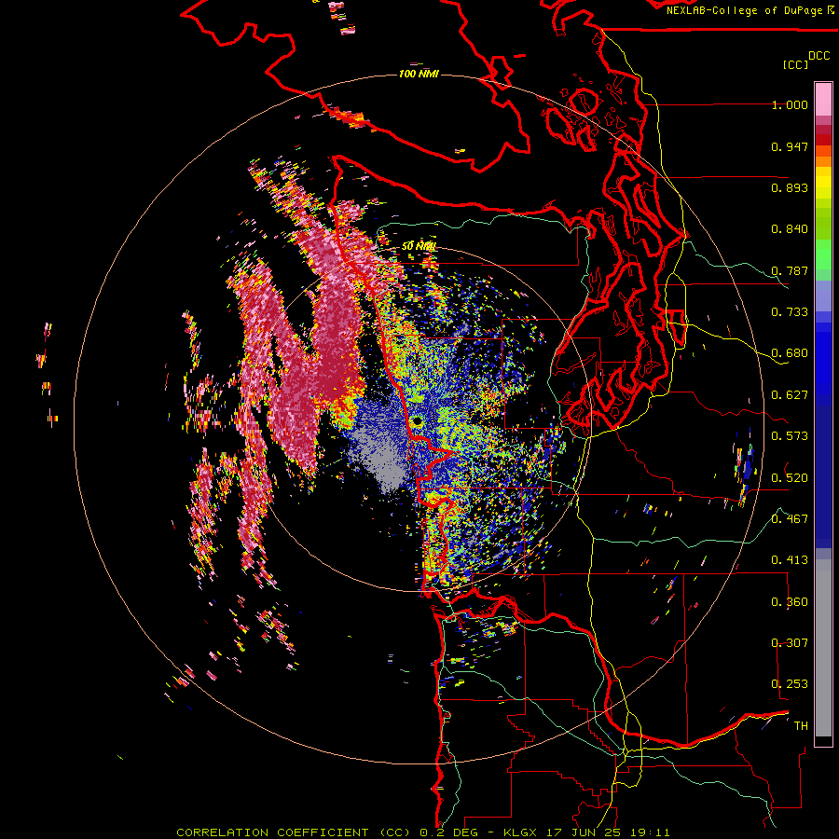Screen dimensions: 839x839
Task: Click the KLGX station identifier in caption
Action: click(520, 832)
